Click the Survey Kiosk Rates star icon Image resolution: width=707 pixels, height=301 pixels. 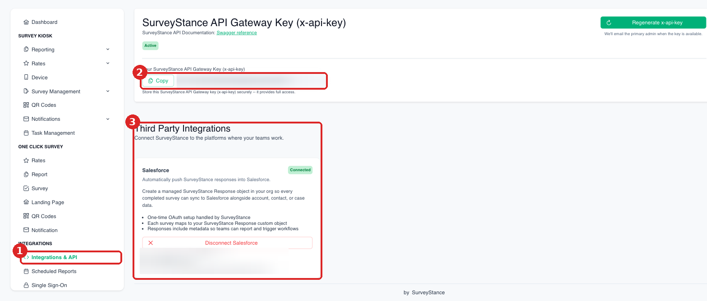26,64
